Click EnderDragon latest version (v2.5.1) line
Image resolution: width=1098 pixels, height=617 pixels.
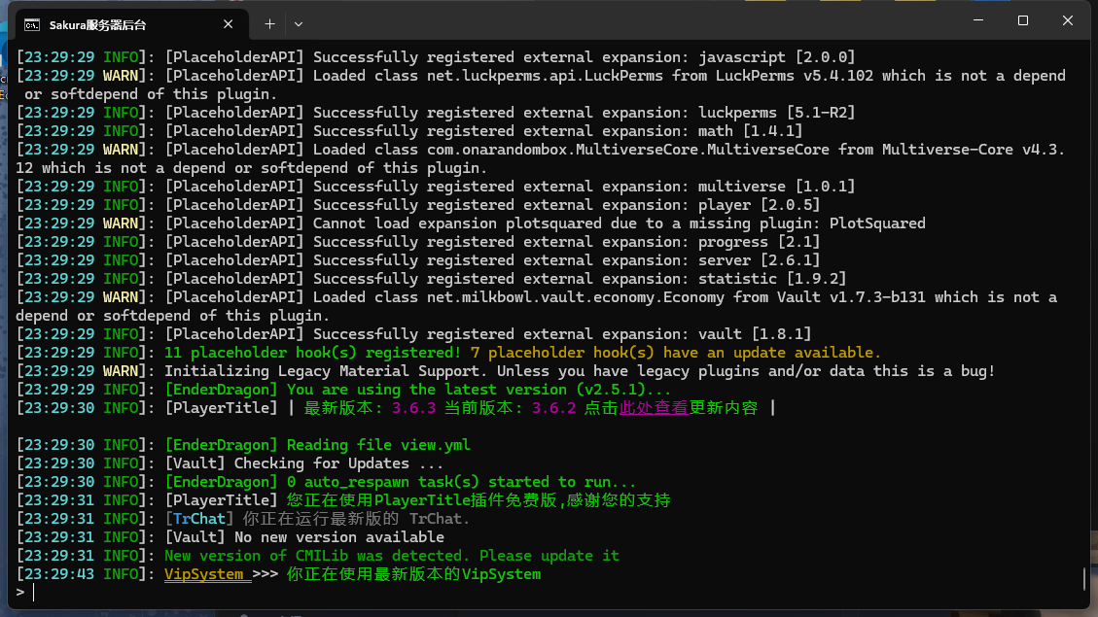click(x=344, y=390)
